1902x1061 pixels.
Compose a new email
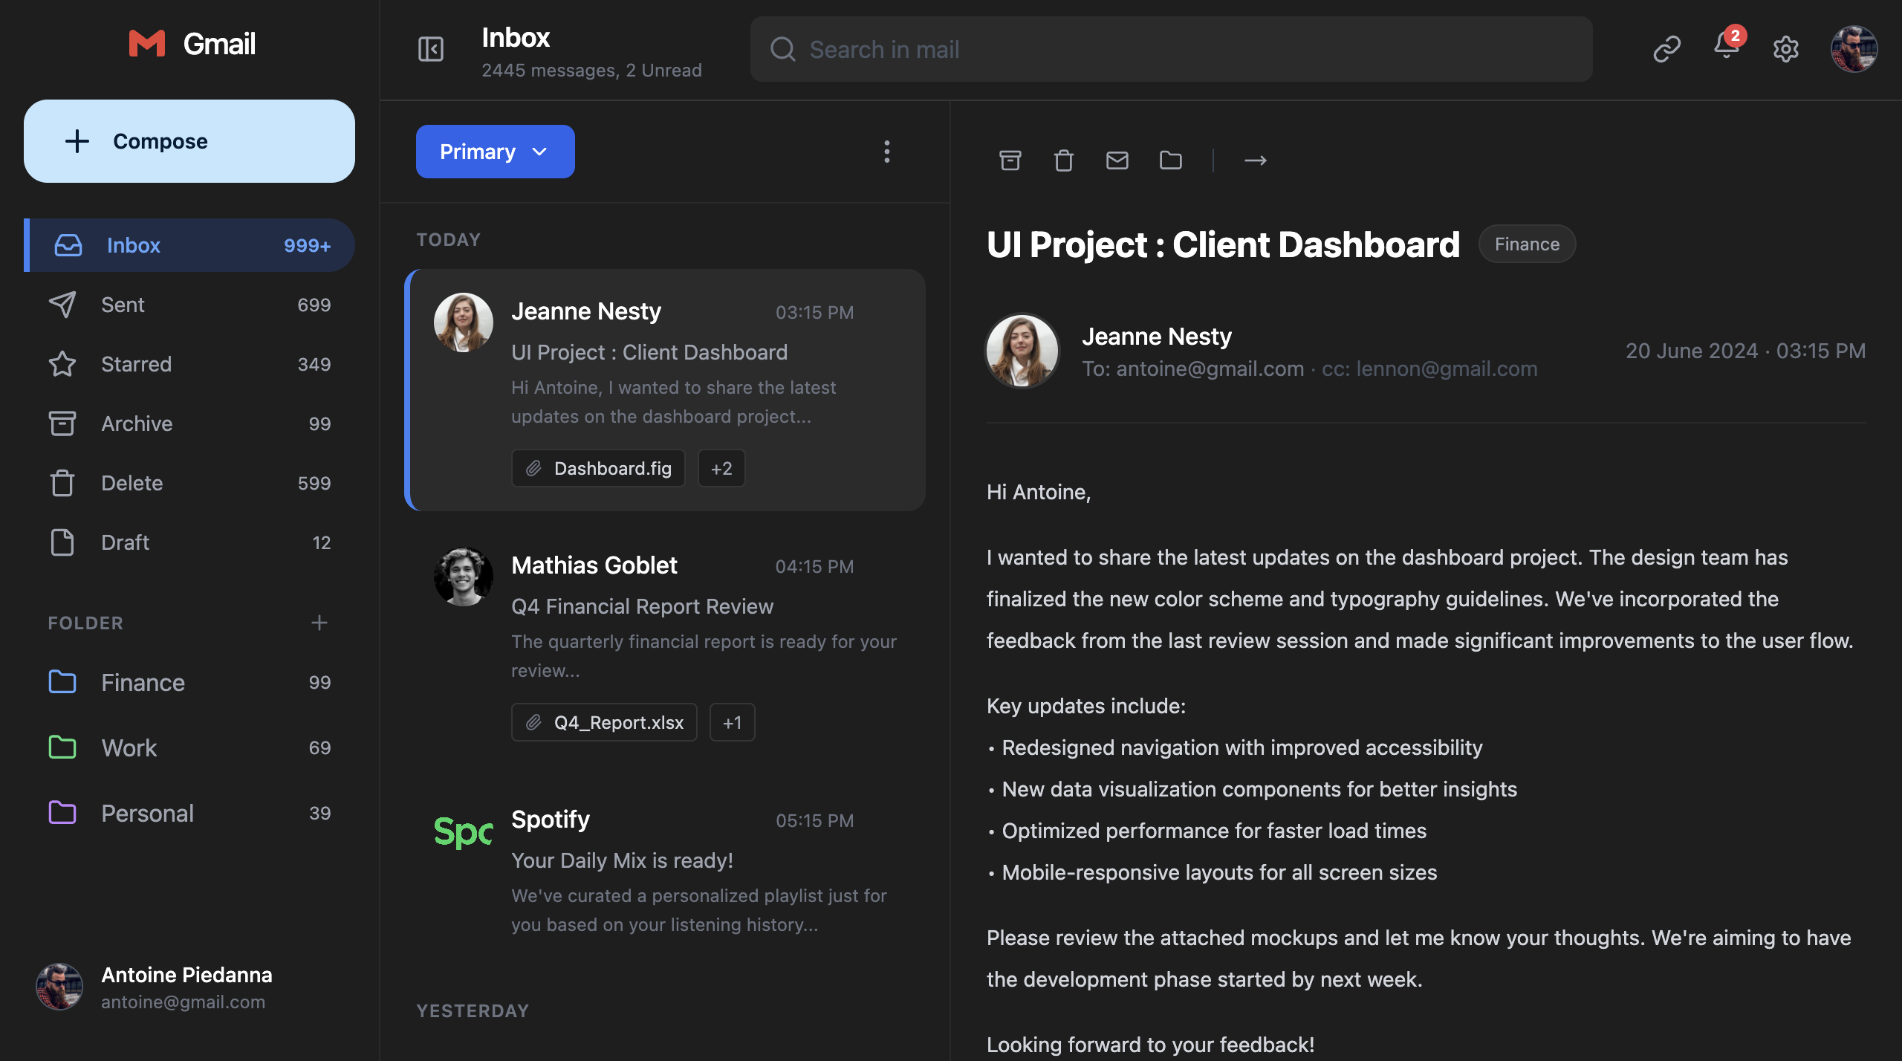pos(189,140)
